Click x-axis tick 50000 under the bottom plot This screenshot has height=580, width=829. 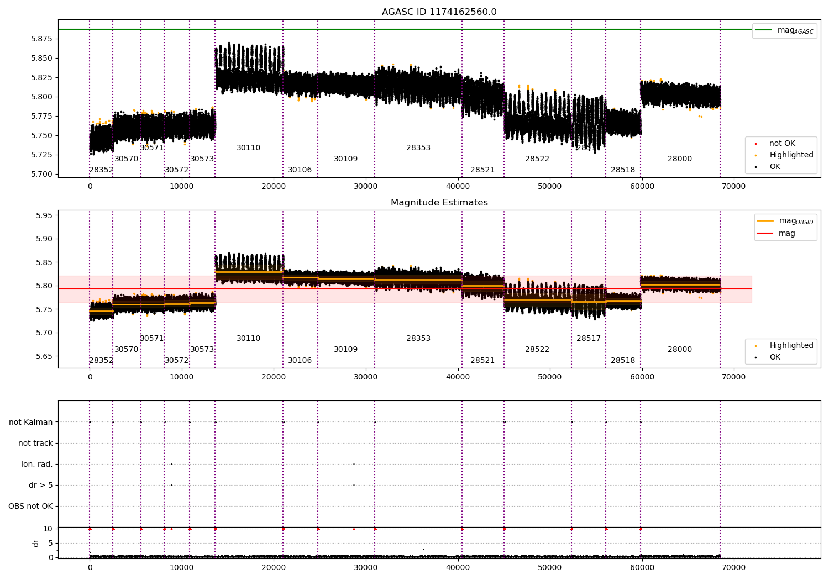[550, 567]
